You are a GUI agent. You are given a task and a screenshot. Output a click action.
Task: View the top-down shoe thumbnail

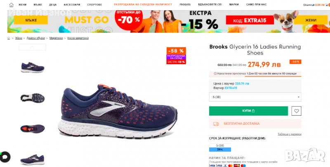(33, 129)
